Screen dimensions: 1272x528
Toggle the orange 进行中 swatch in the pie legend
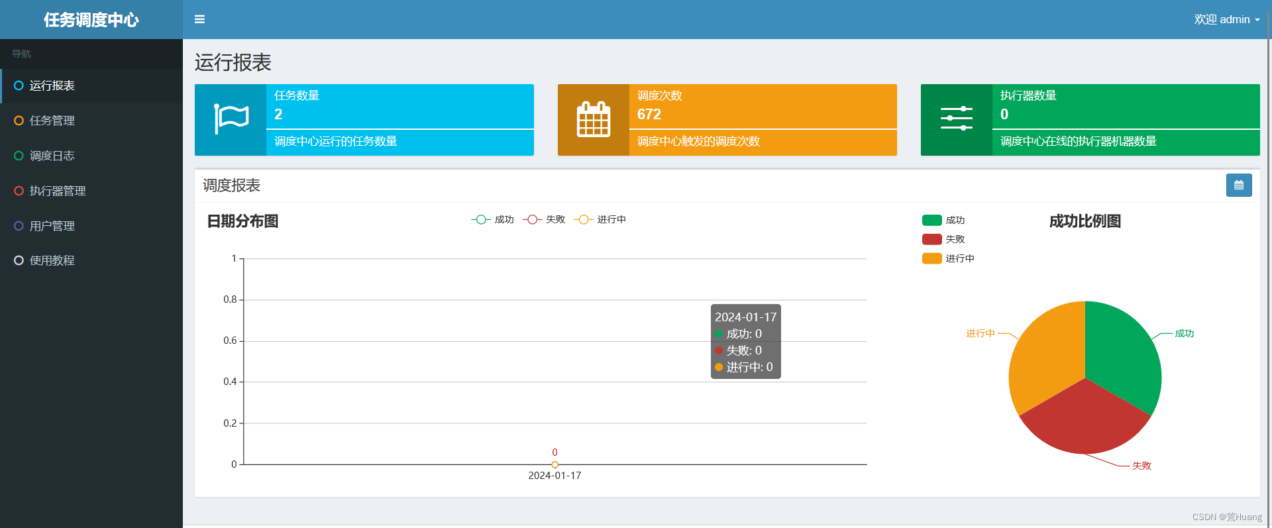[x=932, y=258]
